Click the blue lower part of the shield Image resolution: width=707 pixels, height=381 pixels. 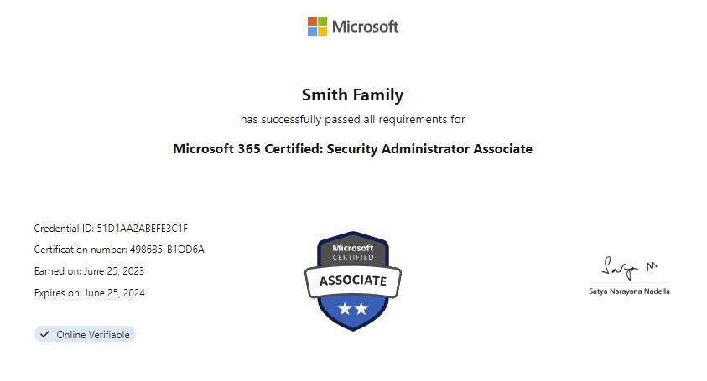(353, 313)
